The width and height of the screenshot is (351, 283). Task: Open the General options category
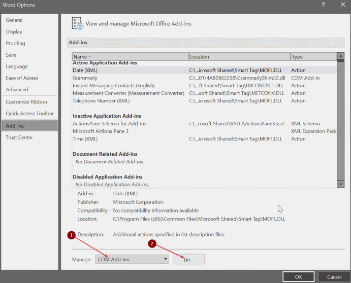(14, 20)
